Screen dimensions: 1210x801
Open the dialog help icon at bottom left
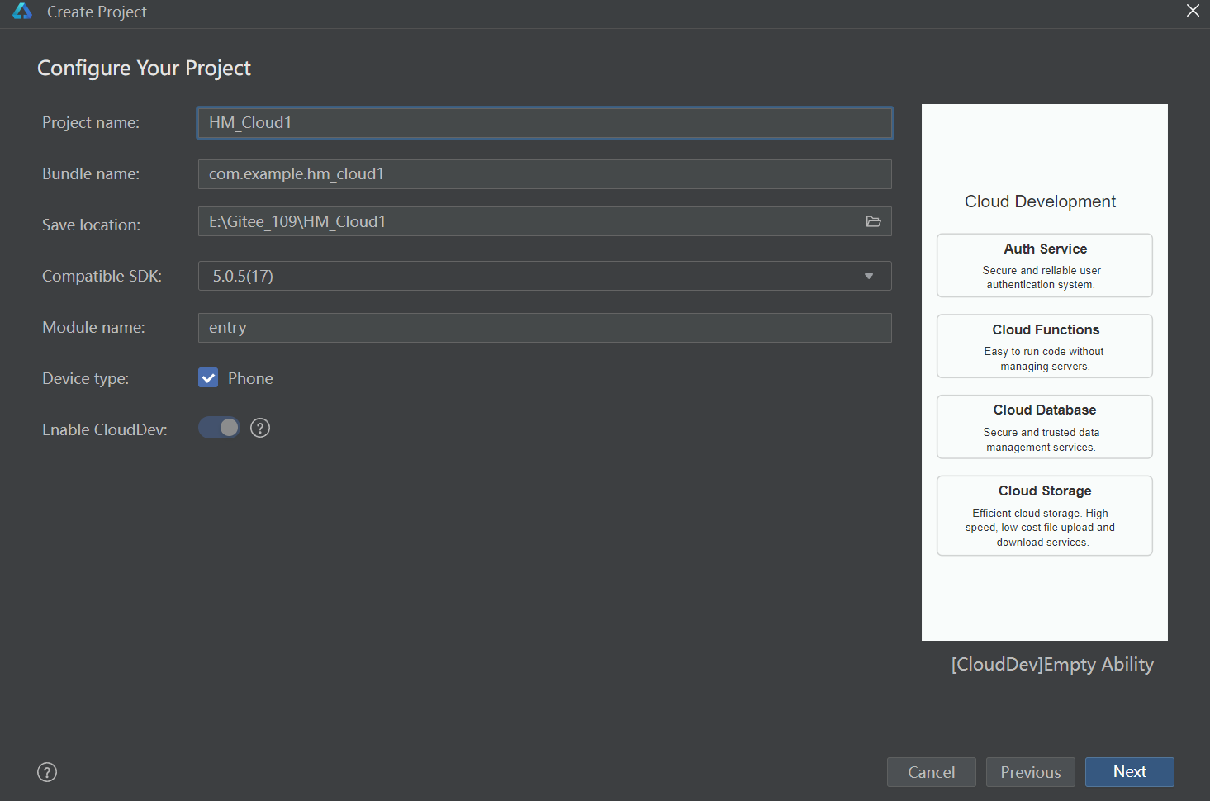(47, 772)
